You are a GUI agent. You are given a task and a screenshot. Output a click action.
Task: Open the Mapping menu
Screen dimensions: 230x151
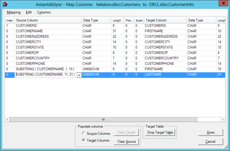[14, 12]
